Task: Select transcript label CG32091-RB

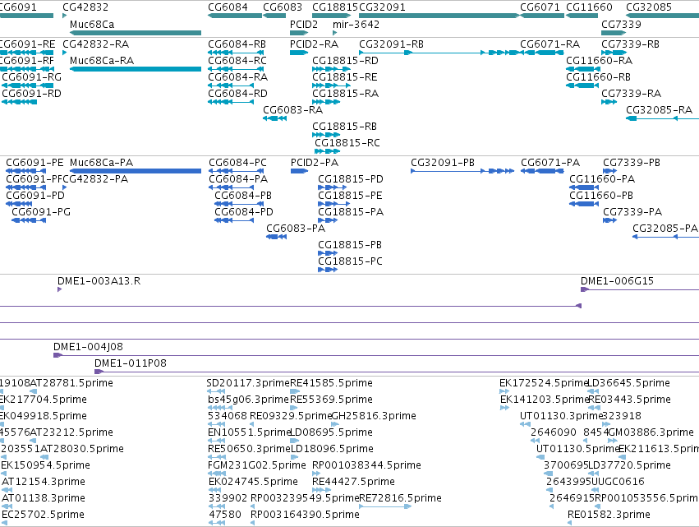Action: coord(392,44)
